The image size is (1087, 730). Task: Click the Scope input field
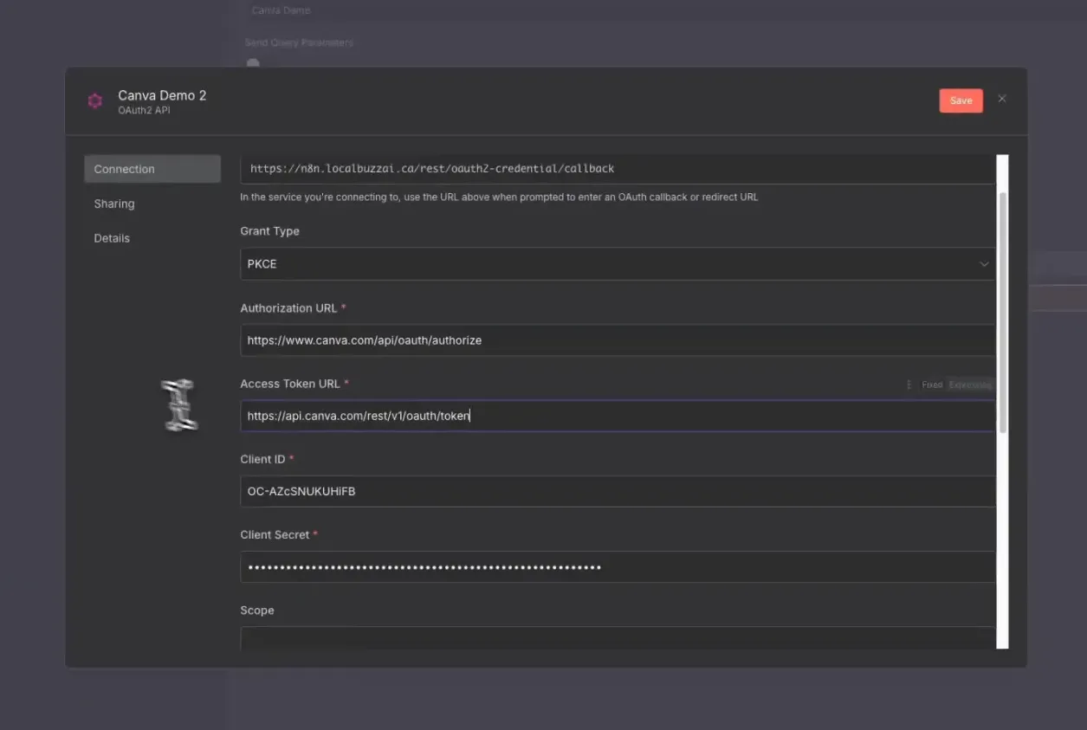pos(618,638)
